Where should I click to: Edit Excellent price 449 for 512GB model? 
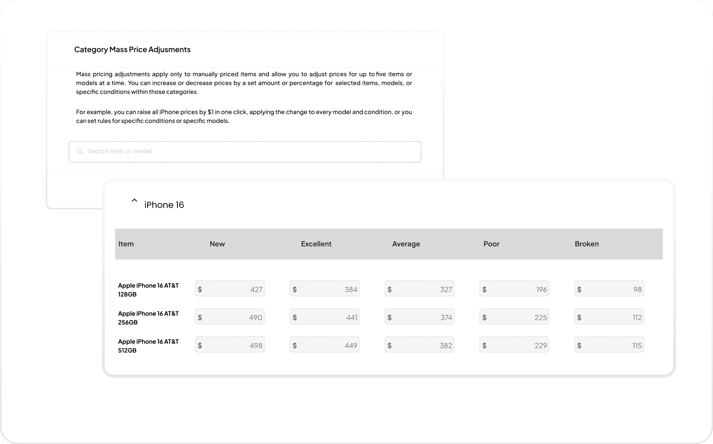[x=325, y=345]
